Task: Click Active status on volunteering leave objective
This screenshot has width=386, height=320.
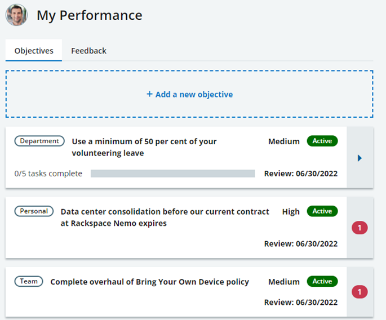Action: pos(322,141)
